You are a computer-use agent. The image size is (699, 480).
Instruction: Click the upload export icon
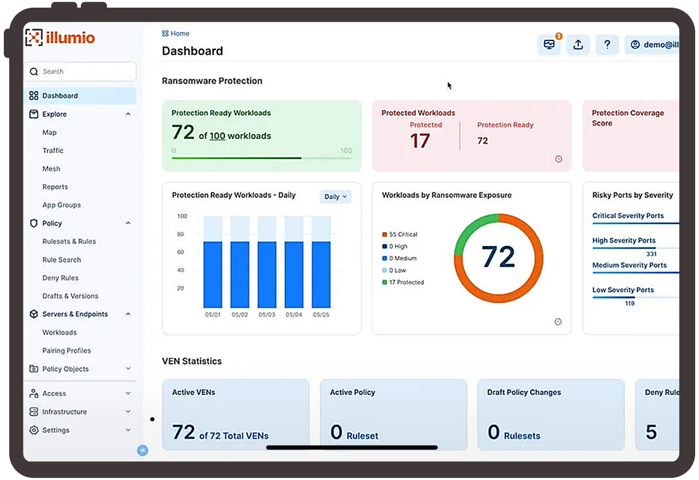[578, 45]
